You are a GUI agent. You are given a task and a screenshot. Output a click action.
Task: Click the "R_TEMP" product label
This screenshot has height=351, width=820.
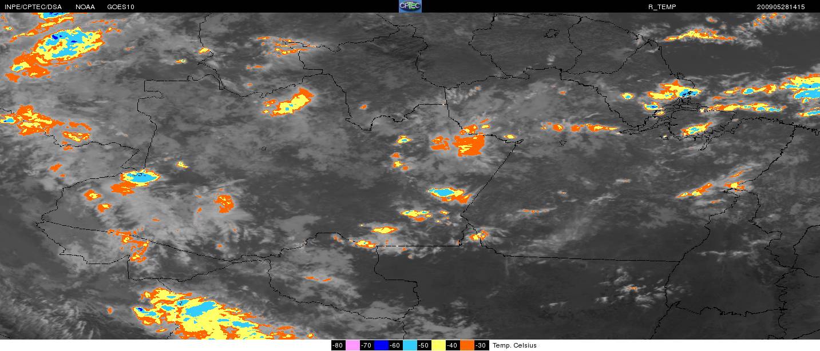pos(661,7)
